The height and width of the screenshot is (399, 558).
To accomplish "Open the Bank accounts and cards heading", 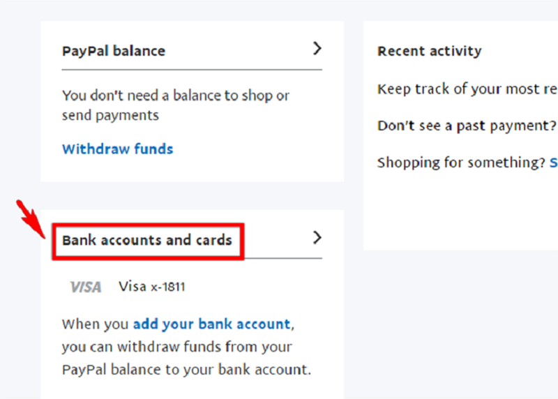I will 147,240.
